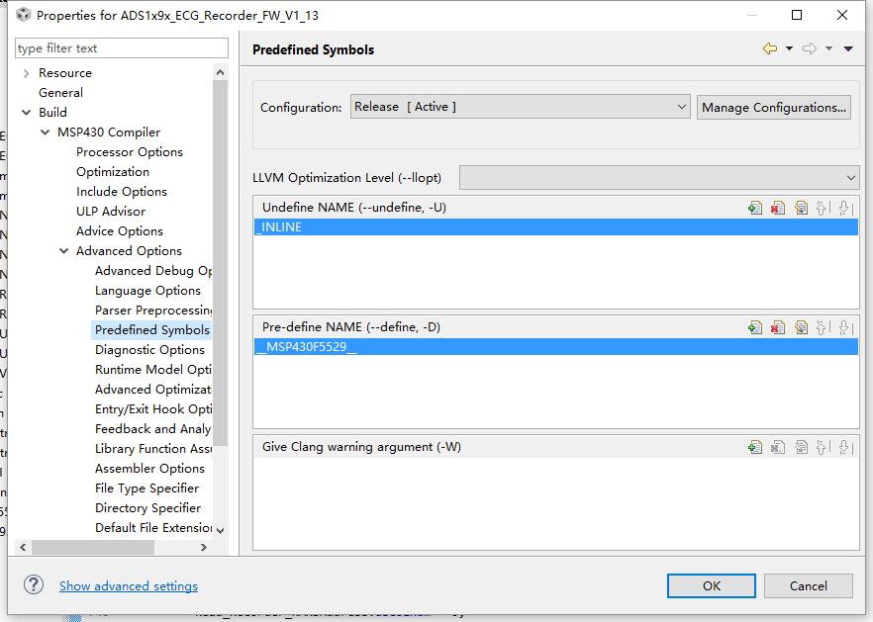
Task: Delete selected Undefine NAME entry
Action: [778, 208]
